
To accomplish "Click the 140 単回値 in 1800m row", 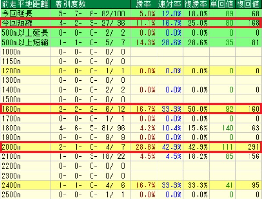I will (x=228, y=128).
